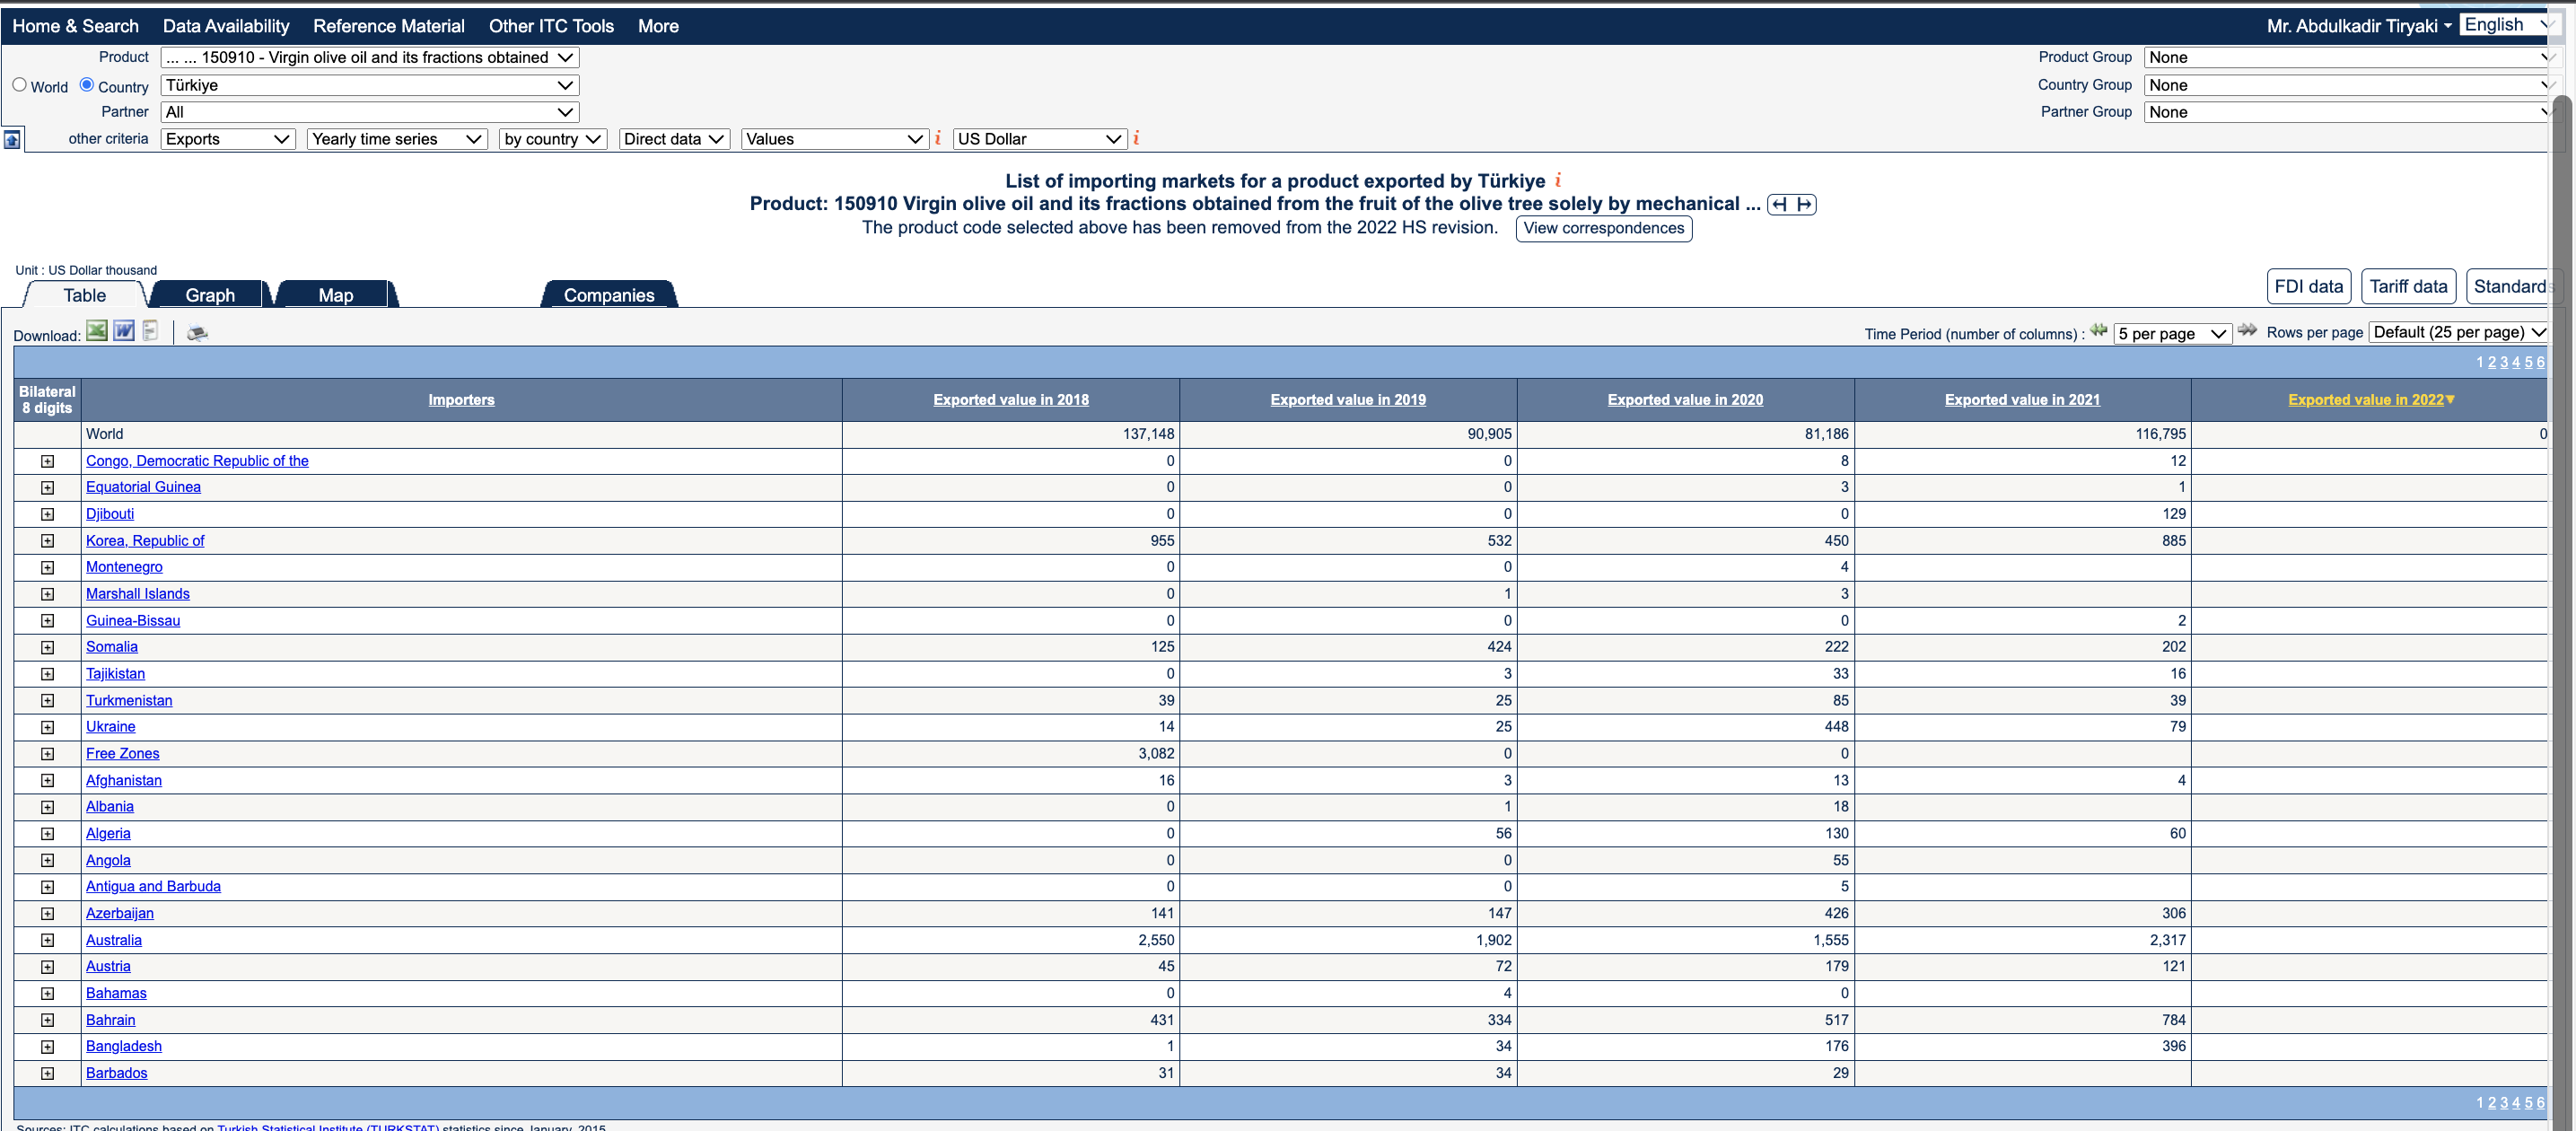
Task: Download table as Word document
Action: 124,331
